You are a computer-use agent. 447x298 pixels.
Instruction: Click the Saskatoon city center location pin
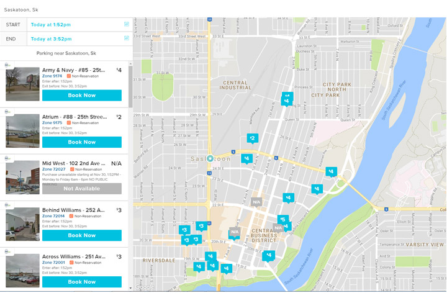(x=210, y=158)
